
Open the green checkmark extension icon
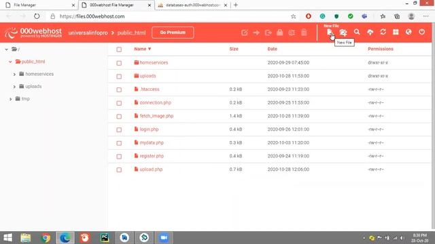pos(351,16)
